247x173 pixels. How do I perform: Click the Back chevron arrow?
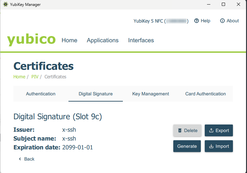pos(20,159)
